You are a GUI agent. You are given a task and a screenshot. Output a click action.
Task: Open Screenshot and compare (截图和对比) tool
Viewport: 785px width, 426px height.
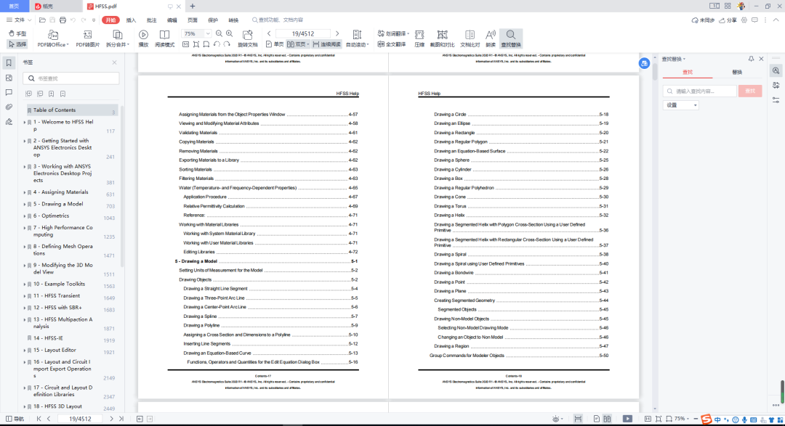tap(442, 38)
